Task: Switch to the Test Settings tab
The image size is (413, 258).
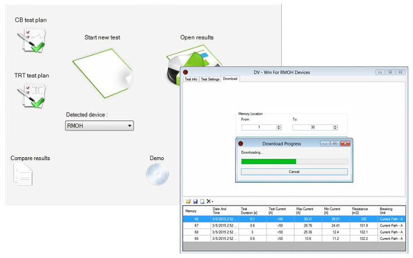Action: 210,79
